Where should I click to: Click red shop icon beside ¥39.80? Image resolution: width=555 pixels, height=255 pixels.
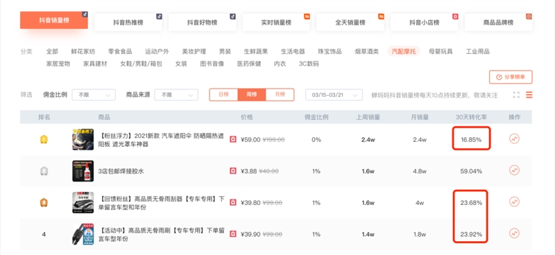pyautogui.click(x=233, y=202)
